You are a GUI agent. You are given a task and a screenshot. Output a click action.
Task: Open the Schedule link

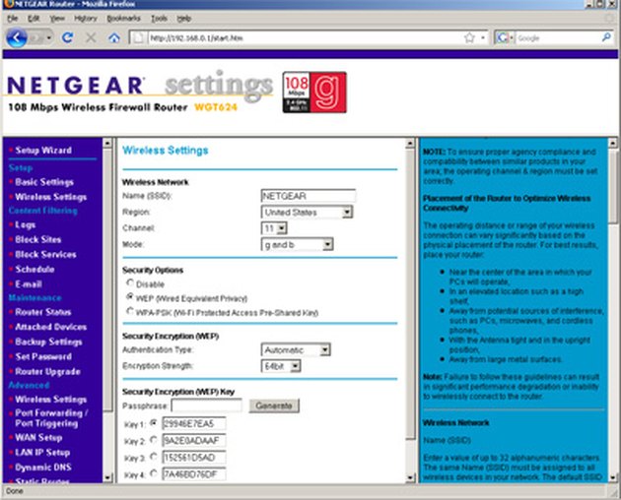34,270
